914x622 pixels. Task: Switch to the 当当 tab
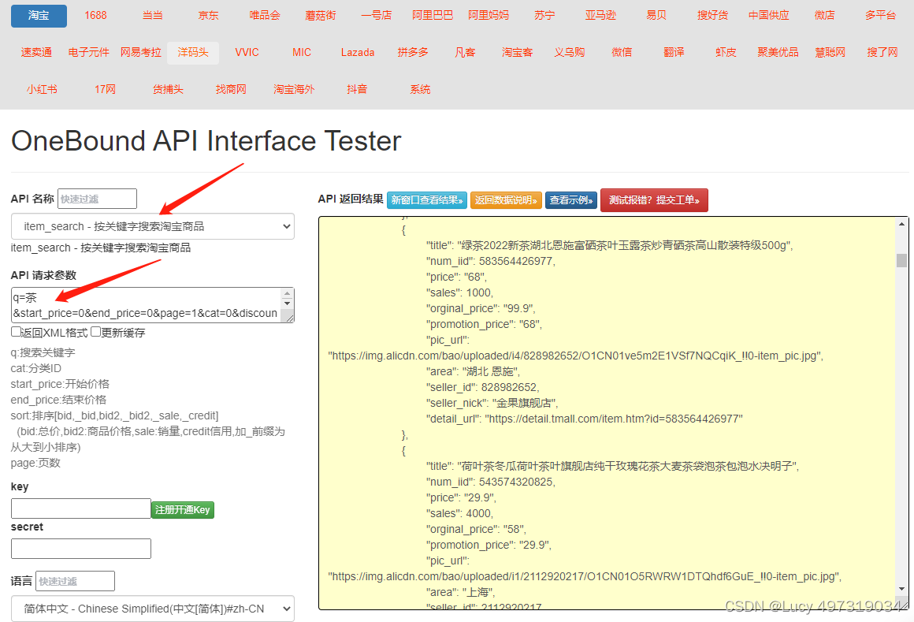pyautogui.click(x=152, y=16)
